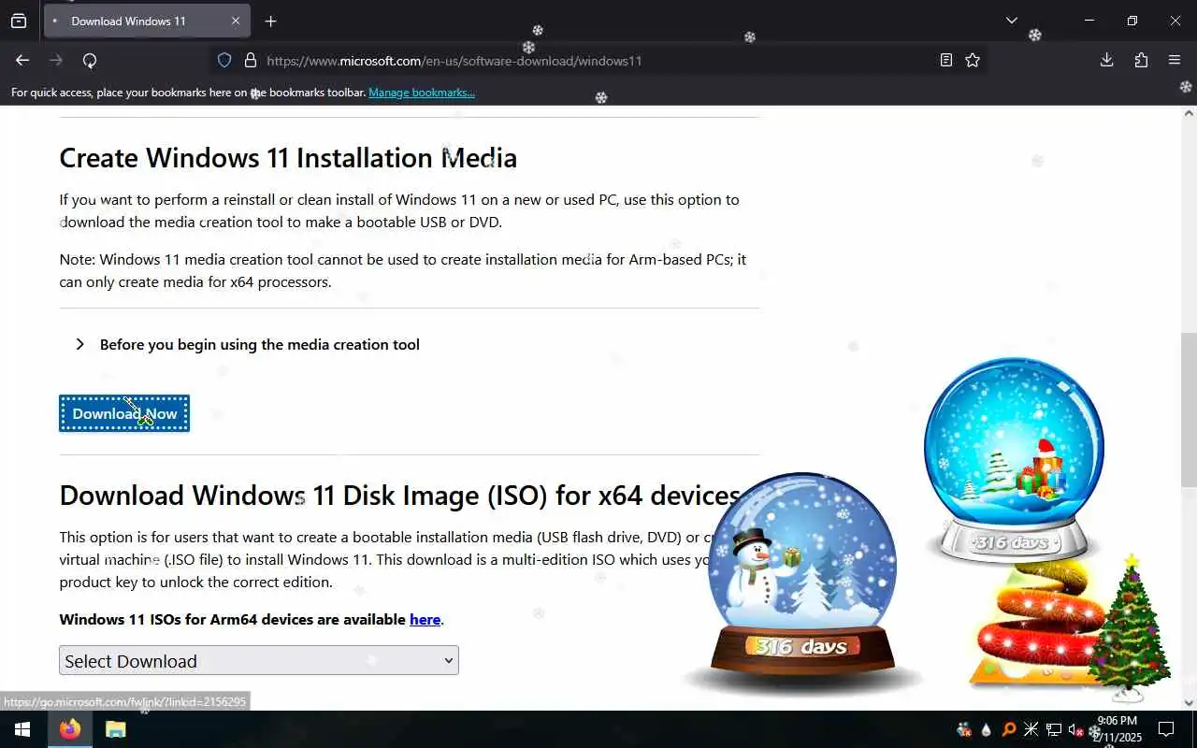This screenshot has height=748, width=1197.
Task: View site security padlock information
Action: 250,60
